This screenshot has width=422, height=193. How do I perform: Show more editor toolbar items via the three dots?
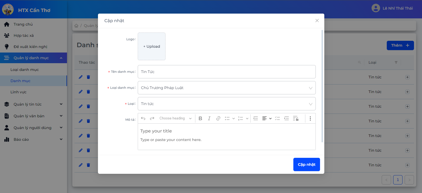tap(310, 118)
